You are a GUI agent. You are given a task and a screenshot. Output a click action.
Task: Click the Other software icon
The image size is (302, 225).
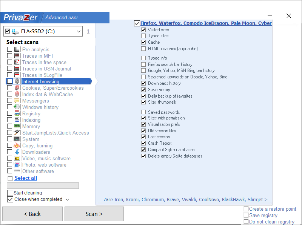(17, 171)
